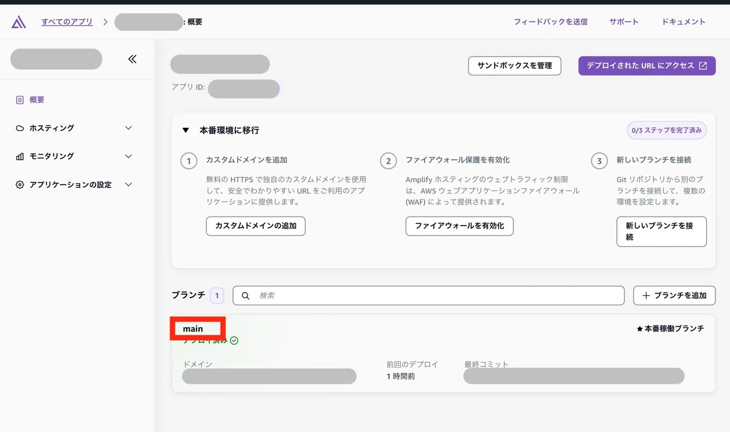Click the Amplify logo icon
The image size is (730, 432).
tap(19, 22)
